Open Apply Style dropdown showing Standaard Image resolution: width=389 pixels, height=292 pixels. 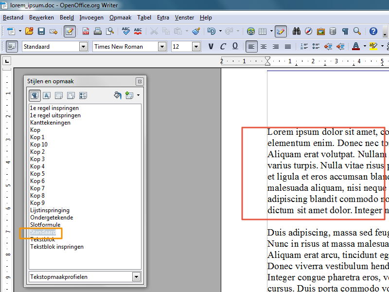(83, 46)
